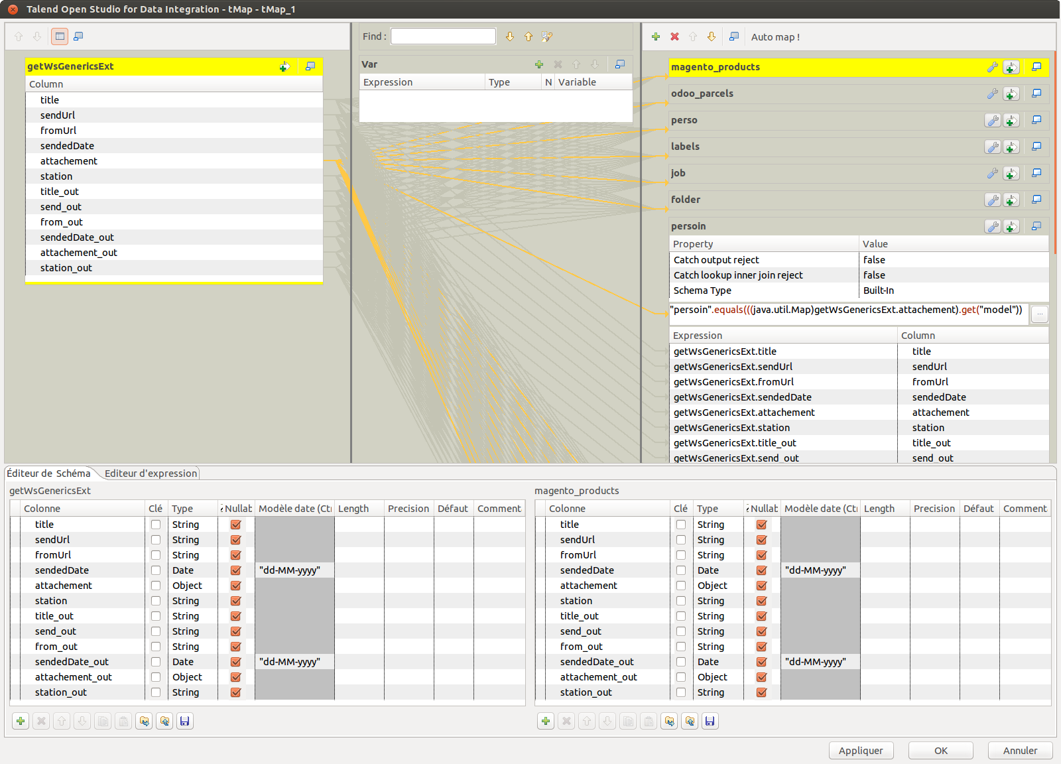Add expression filter on getWsGenericsExt table
Viewport: 1061px width, 764px height.
(x=284, y=66)
